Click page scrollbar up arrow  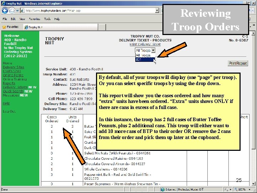[x=253, y=34]
